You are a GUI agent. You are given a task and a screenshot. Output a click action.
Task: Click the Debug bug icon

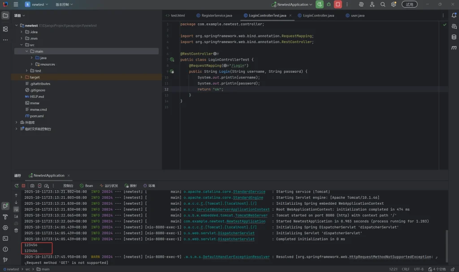(x=329, y=4)
